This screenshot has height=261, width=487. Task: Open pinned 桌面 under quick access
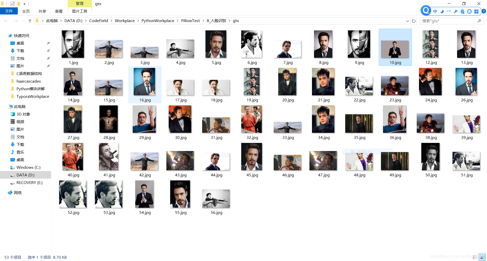coord(20,43)
